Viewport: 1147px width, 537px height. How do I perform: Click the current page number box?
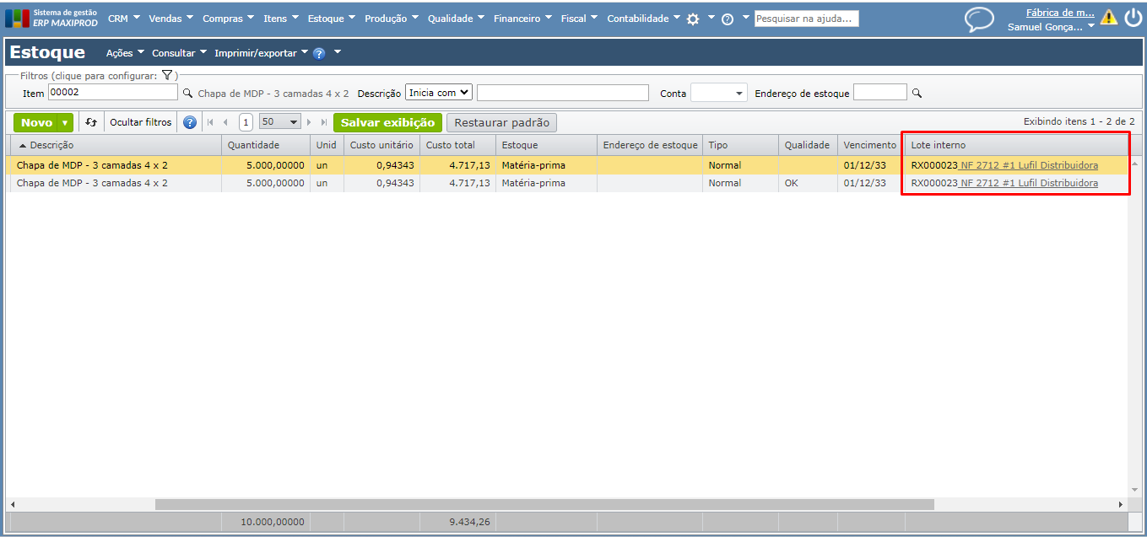pos(246,122)
